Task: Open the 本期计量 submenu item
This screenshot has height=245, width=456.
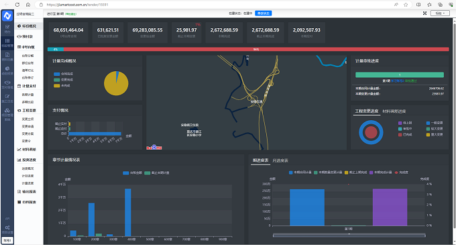Action: click(x=28, y=95)
